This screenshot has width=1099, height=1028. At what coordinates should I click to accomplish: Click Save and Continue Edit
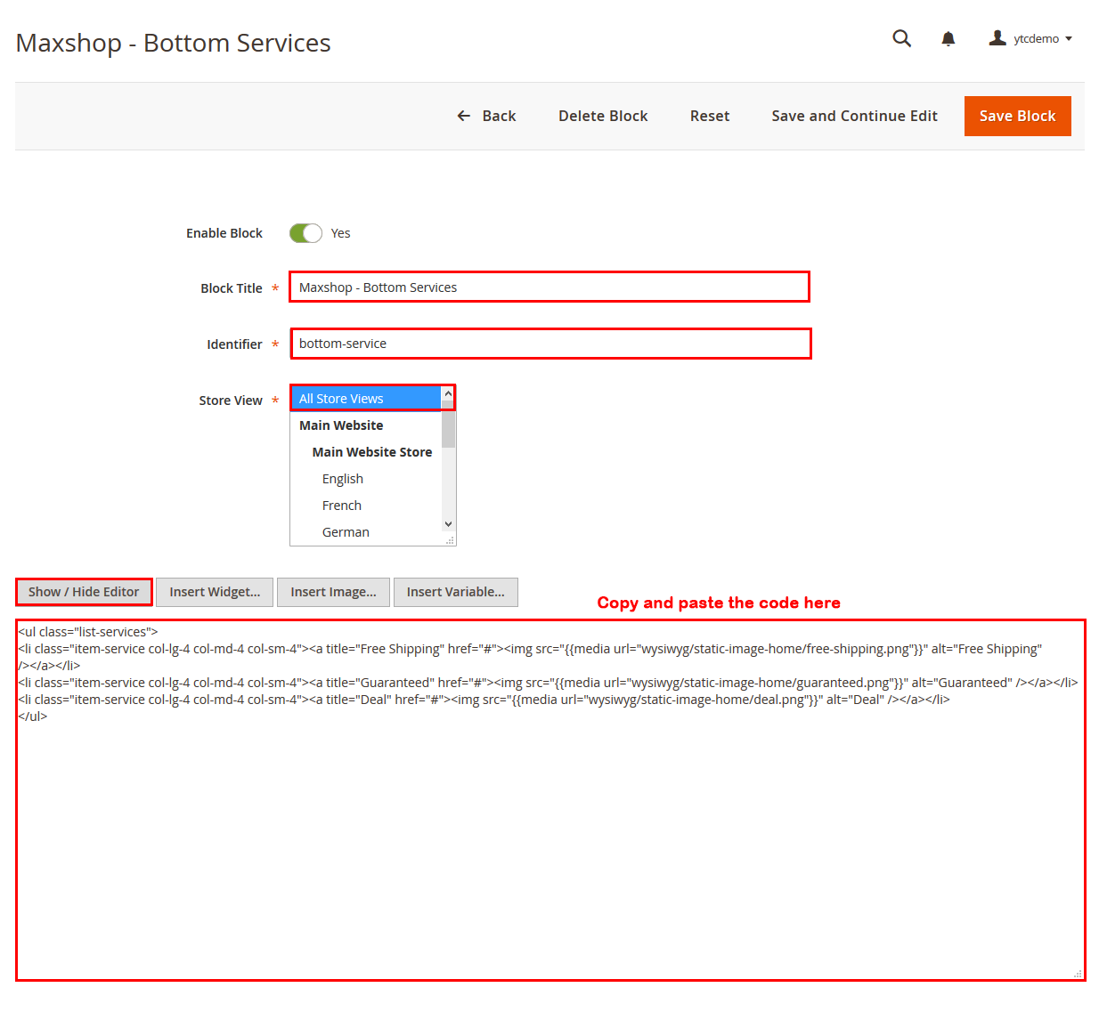854,116
